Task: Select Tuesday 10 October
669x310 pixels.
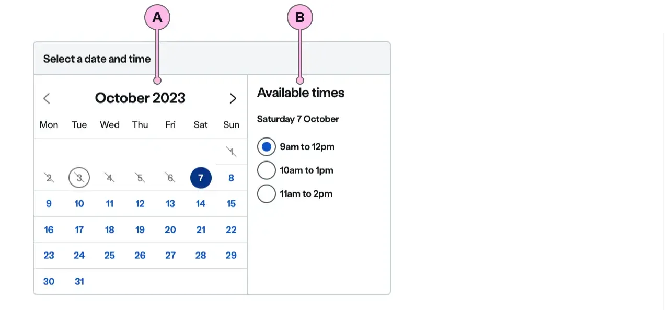Action: pyautogui.click(x=79, y=204)
